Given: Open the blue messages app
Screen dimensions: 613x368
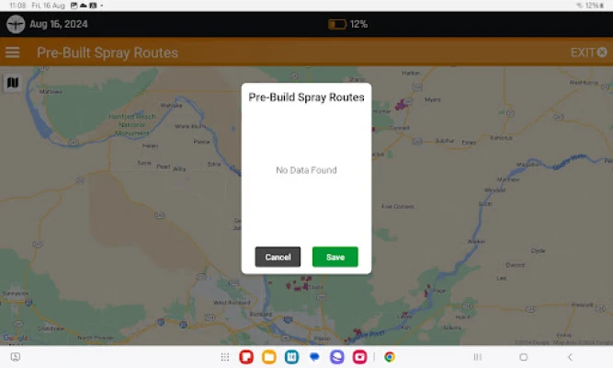Looking at the screenshot, I should (314, 357).
